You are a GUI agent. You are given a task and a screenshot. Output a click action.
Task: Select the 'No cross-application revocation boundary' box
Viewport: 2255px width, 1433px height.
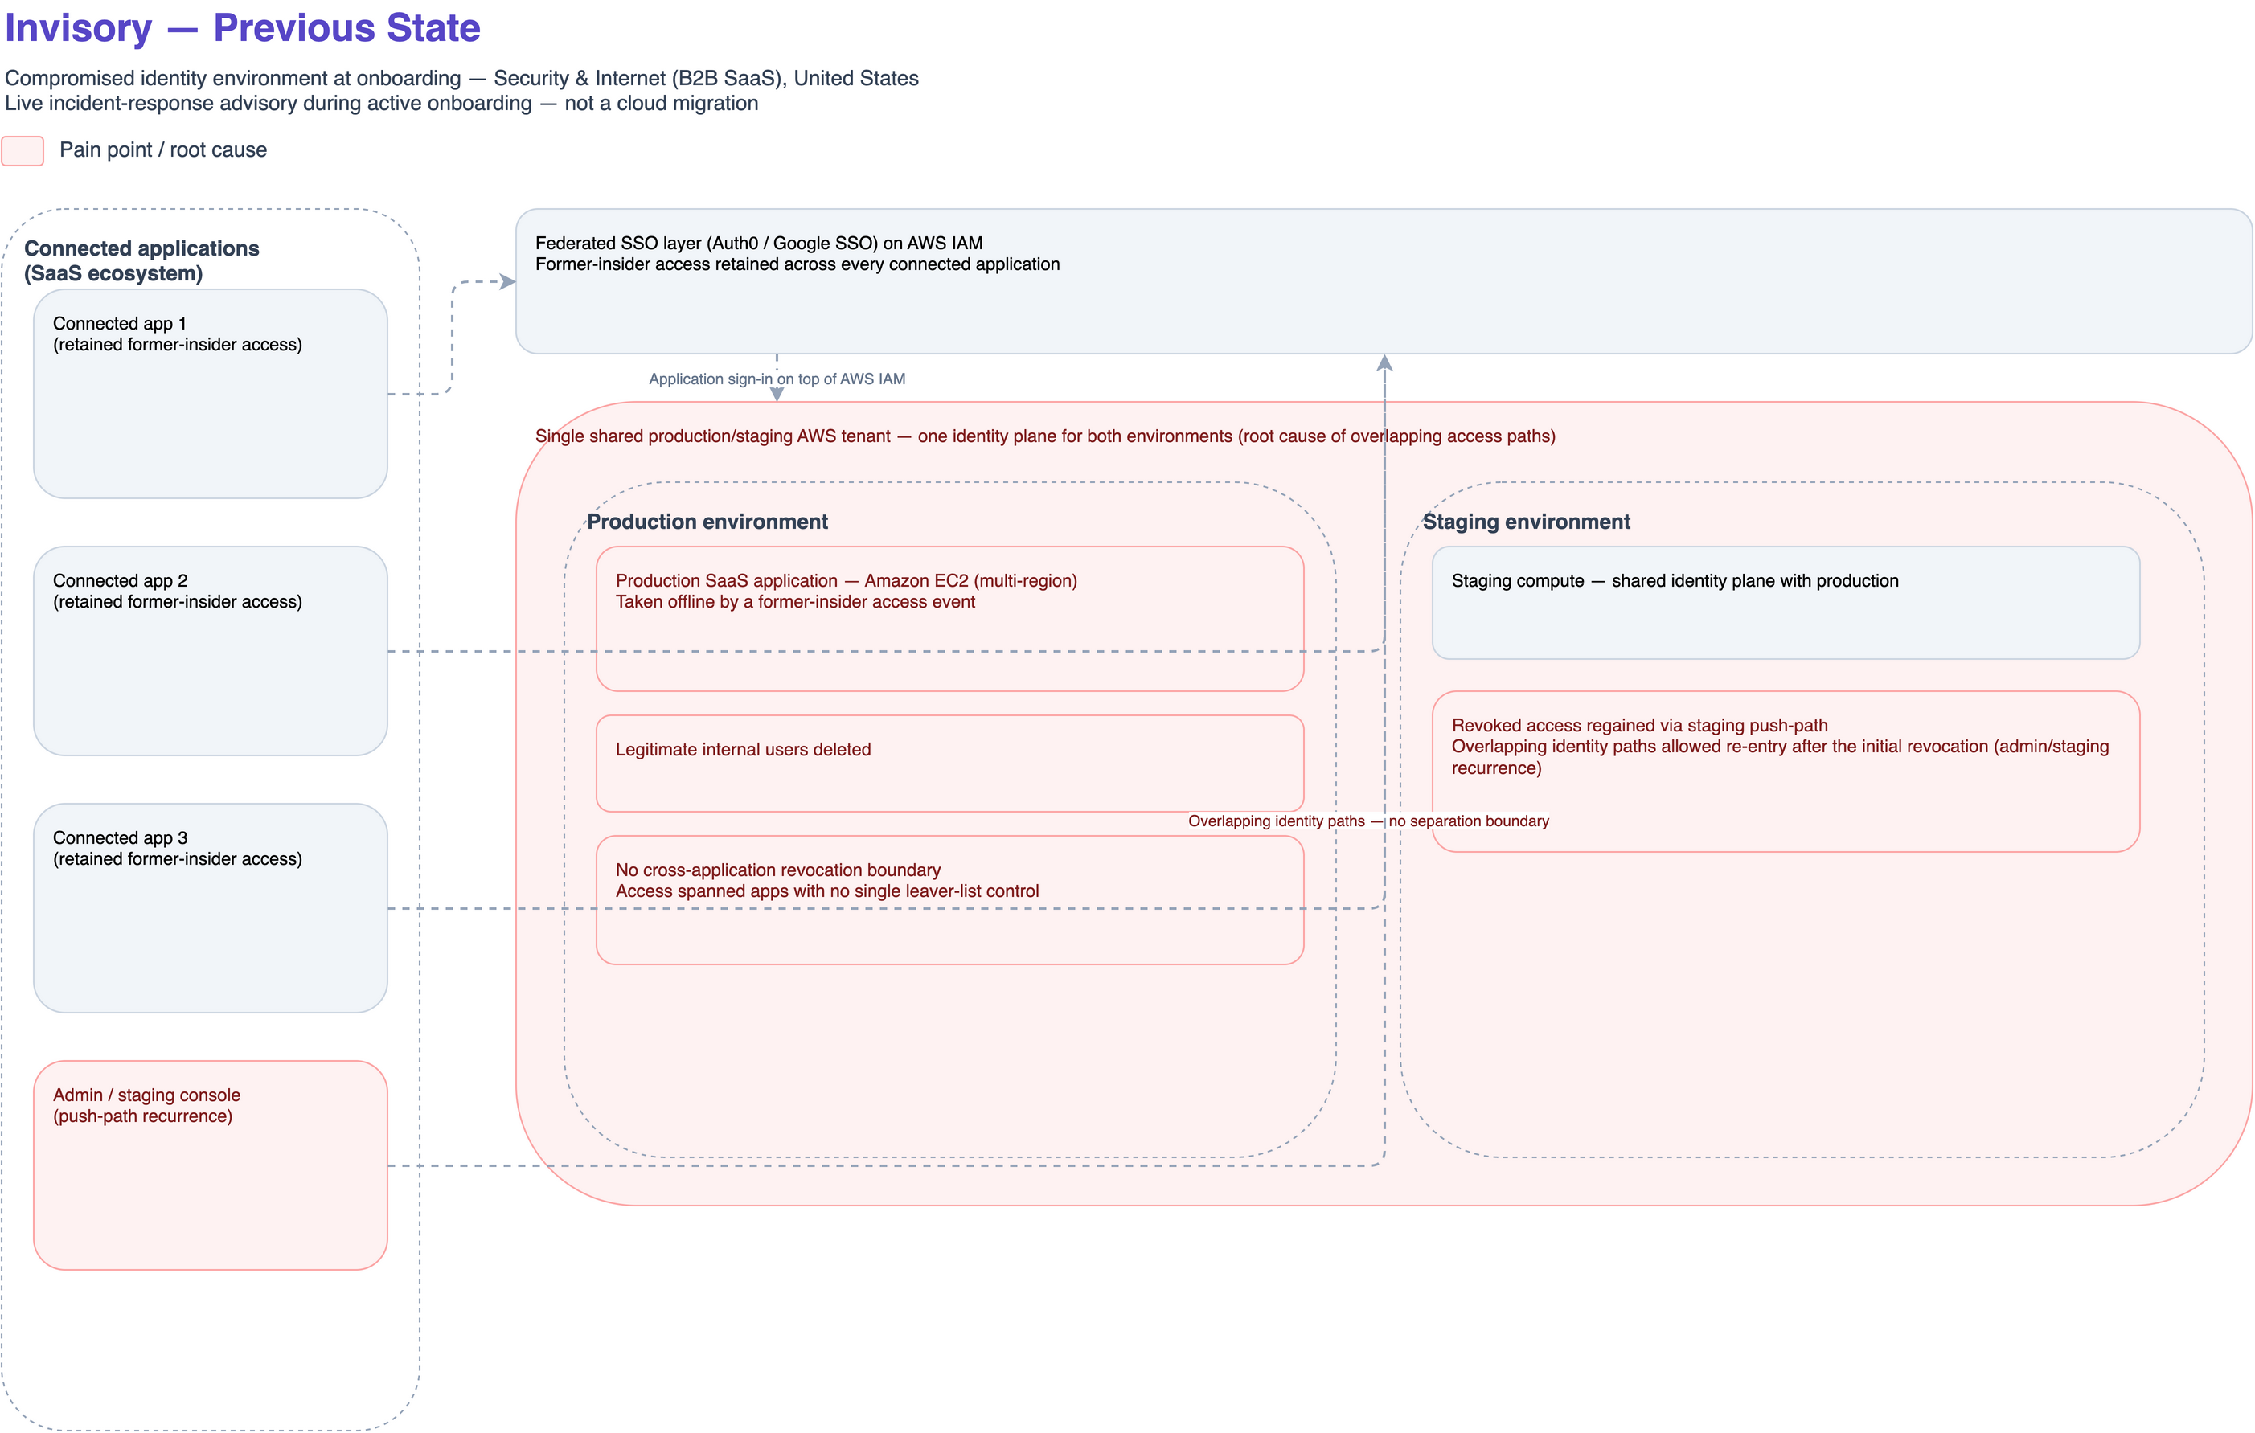(x=949, y=899)
